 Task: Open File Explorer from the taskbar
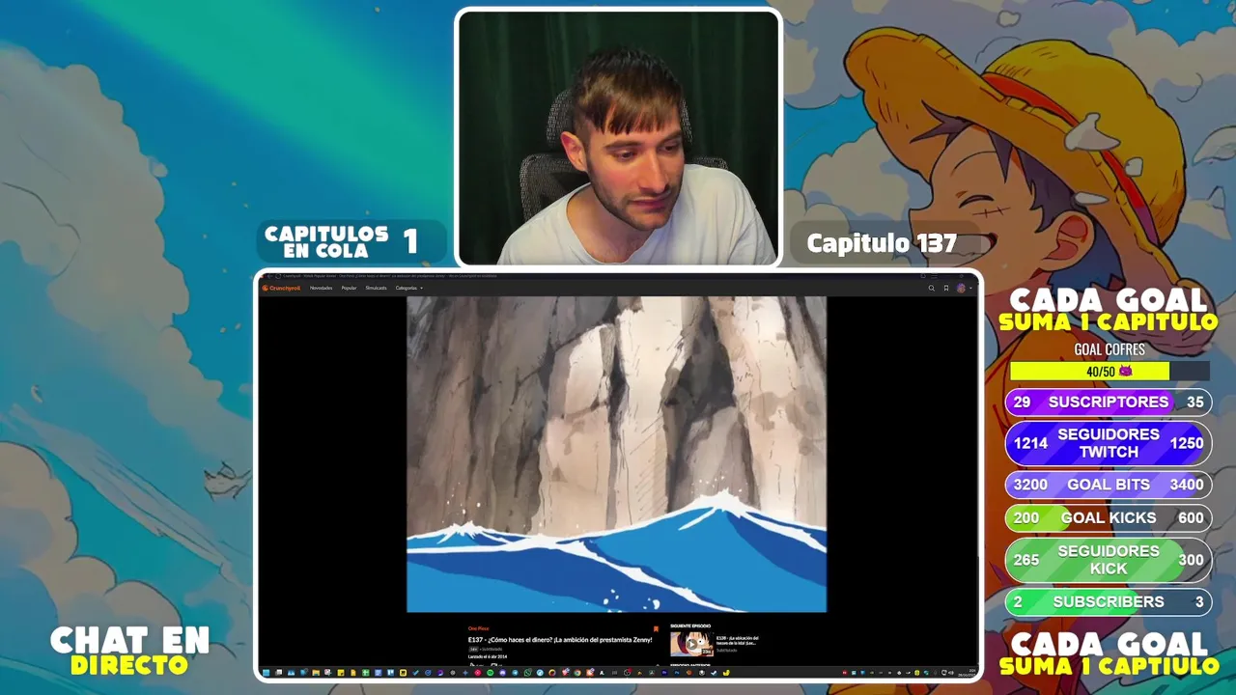tap(316, 673)
